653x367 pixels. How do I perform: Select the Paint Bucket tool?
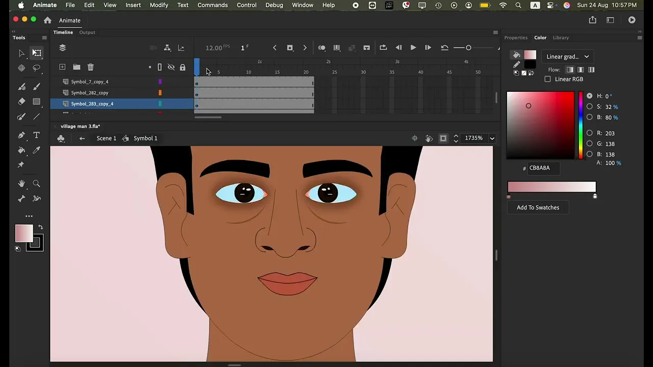[x=21, y=150]
